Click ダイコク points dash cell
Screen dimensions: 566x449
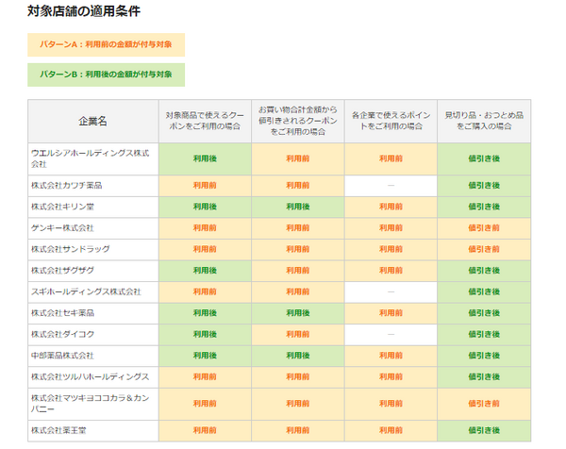tap(391, 335)
